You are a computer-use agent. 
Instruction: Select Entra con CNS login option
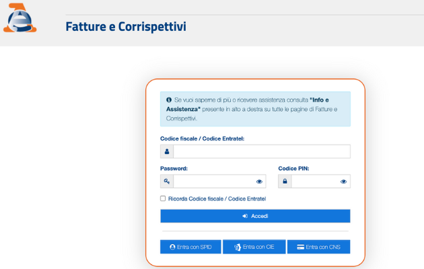pyautogui.click(x=318, y=247)
